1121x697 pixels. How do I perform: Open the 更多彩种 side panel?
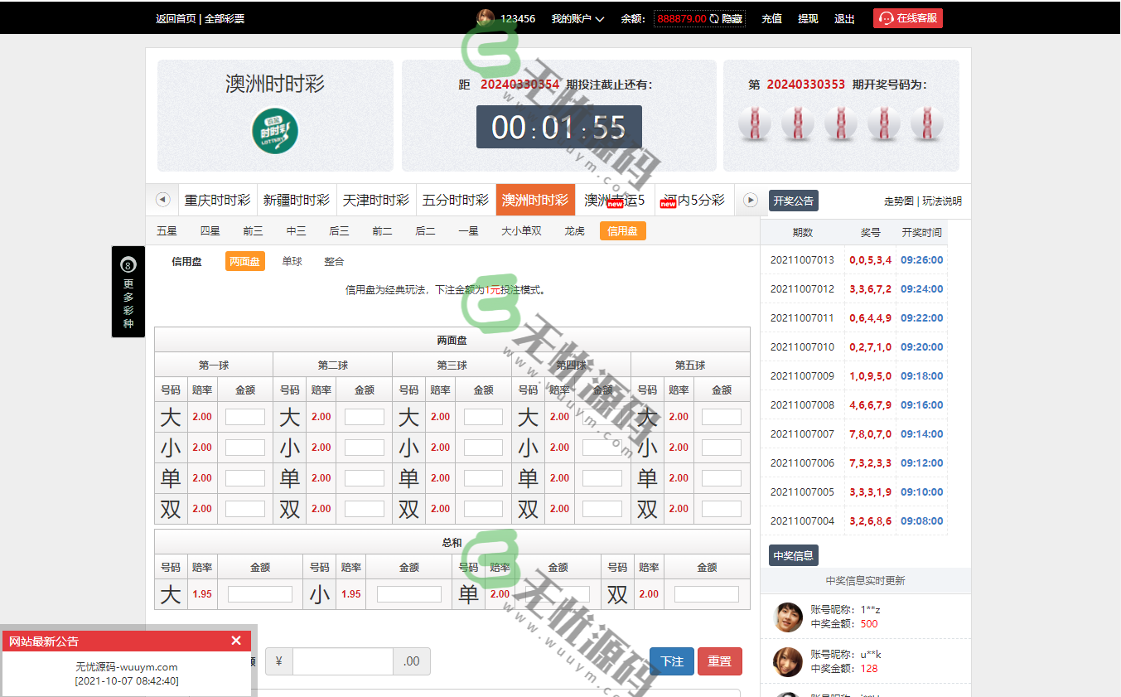[128, 292]
